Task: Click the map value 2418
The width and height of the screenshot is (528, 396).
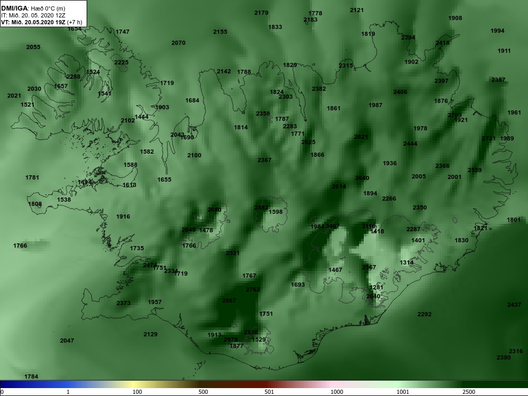Action: coord(442,43)
